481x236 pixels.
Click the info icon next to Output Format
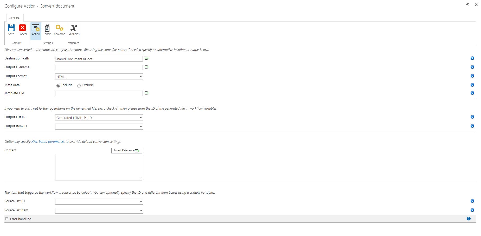(x=472, y=76)
